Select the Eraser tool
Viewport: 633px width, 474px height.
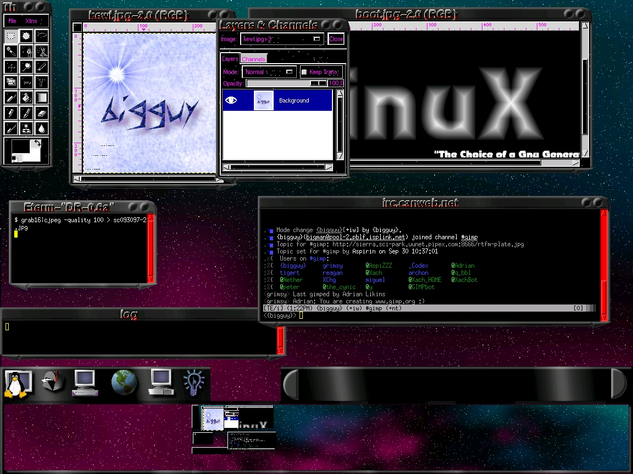tap(42, 113)
